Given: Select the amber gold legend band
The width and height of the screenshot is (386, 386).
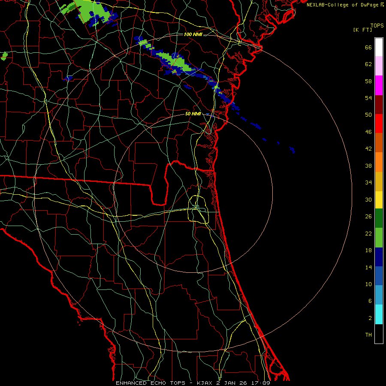Looking at the screenshot, I should click(x=379, y=181).
